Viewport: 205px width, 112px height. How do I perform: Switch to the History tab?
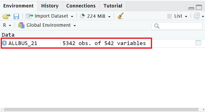coord(50,6)
